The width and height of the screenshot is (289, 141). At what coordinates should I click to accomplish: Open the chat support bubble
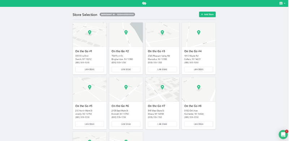(x=283, y=134)
